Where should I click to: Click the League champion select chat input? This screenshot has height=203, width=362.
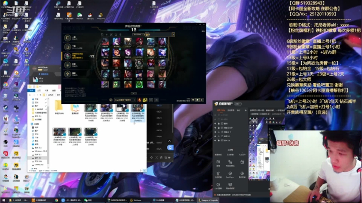[80, 100]
